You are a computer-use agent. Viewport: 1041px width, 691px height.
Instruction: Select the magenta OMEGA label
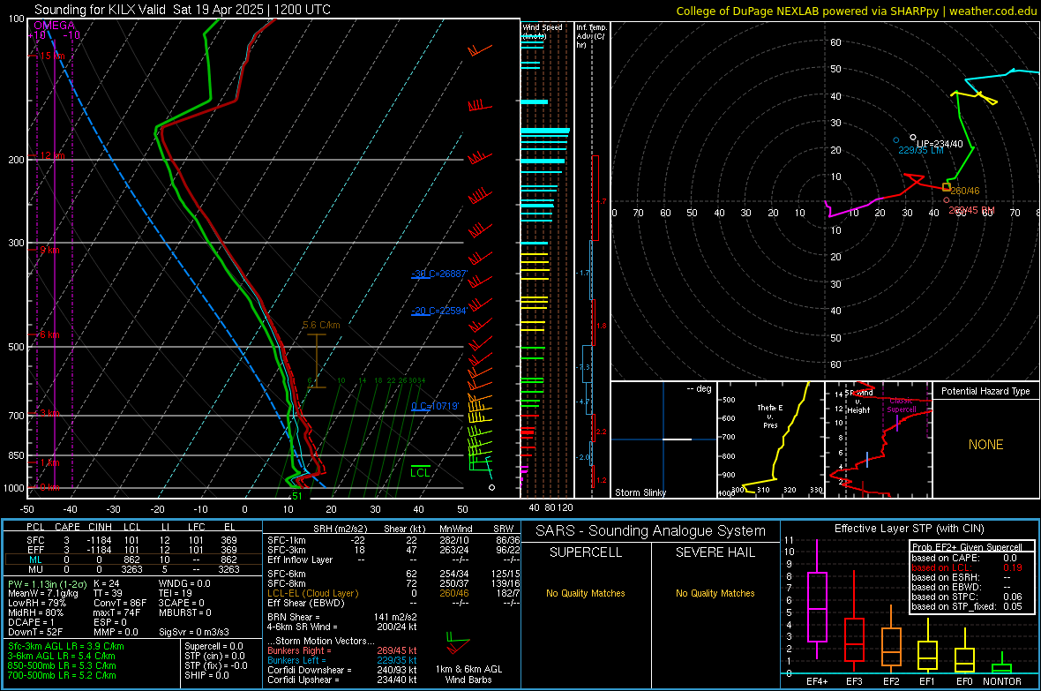point(54,26)
